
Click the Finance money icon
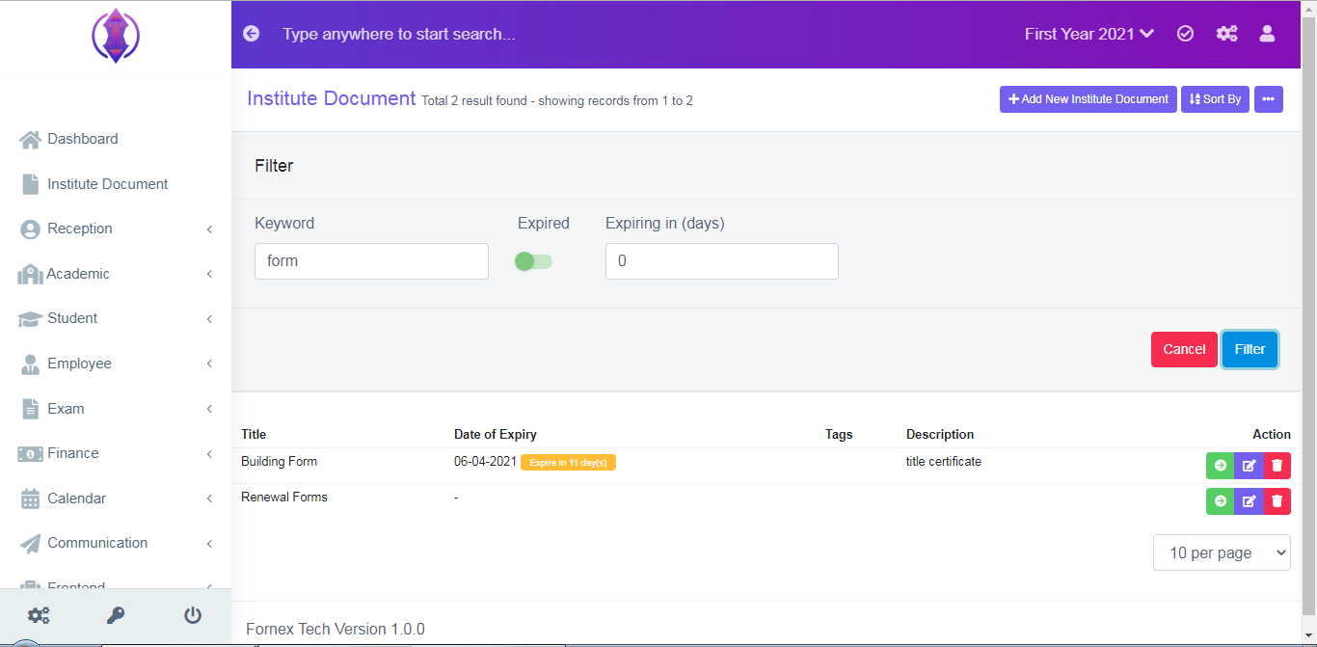[30, 454]
